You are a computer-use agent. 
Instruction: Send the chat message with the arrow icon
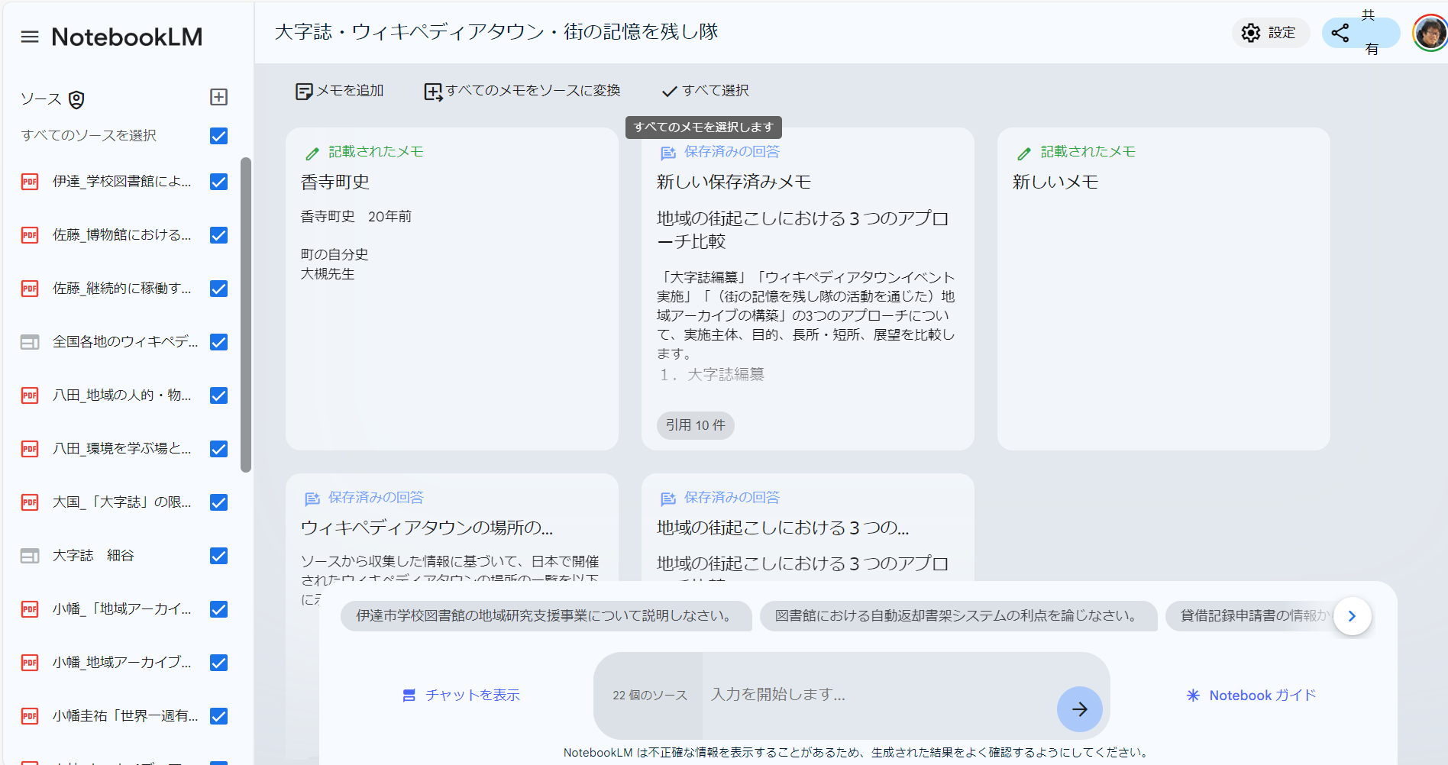(x=1079, y=709)
